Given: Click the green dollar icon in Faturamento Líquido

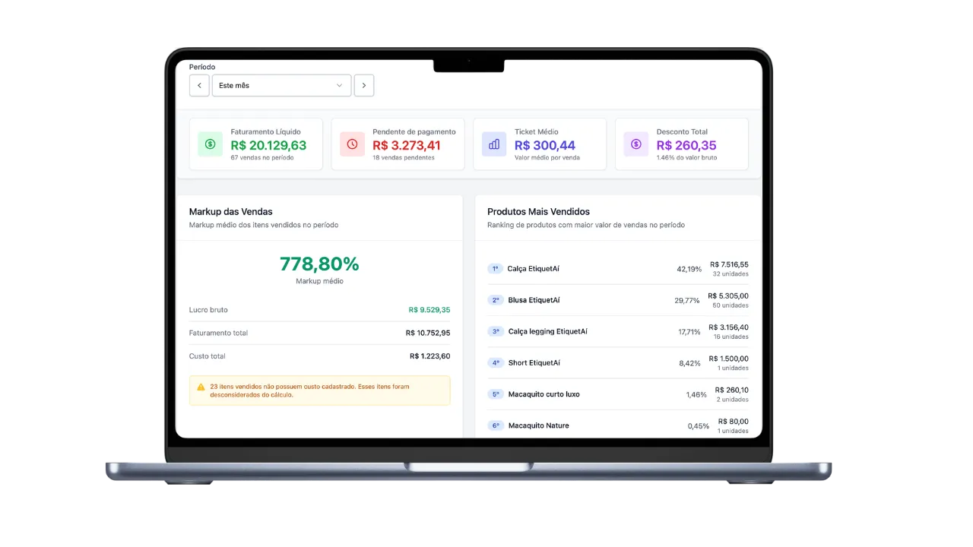Looking at the screenshot, I should 211,144.
